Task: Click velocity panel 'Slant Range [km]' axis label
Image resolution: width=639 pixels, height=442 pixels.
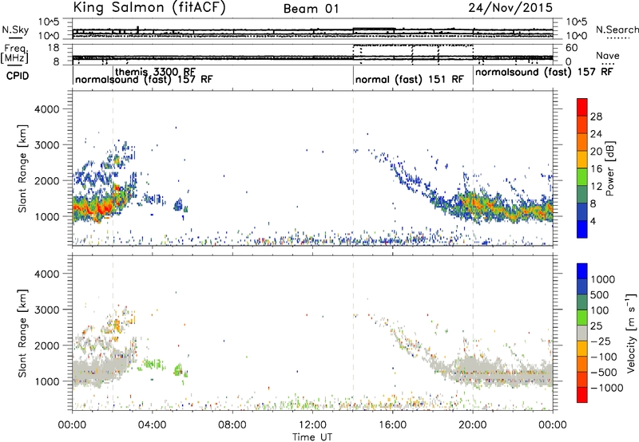Action: click(22, 333)
